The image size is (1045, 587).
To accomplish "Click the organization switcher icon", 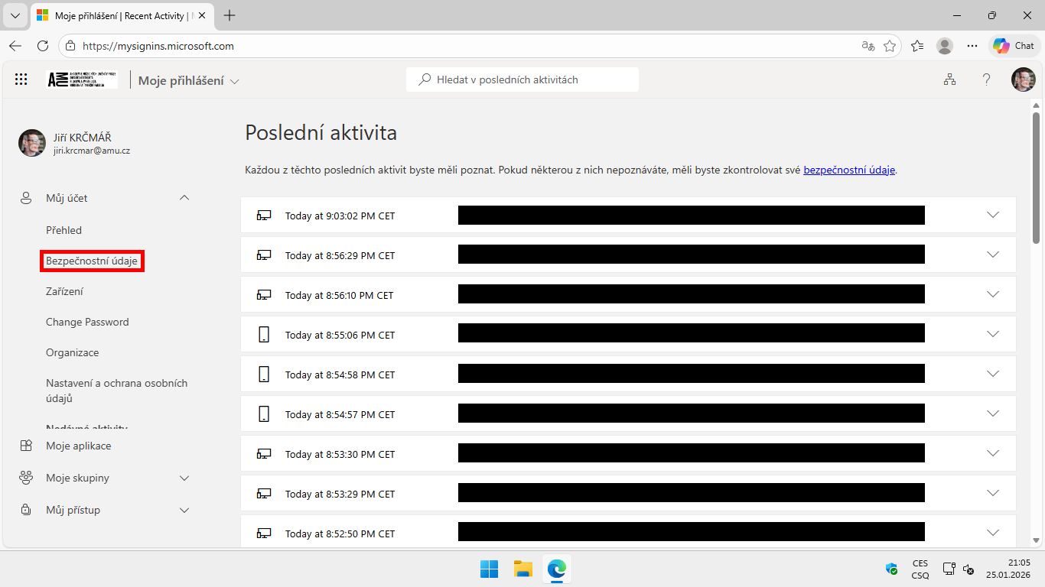I will (x=949, y=79).
